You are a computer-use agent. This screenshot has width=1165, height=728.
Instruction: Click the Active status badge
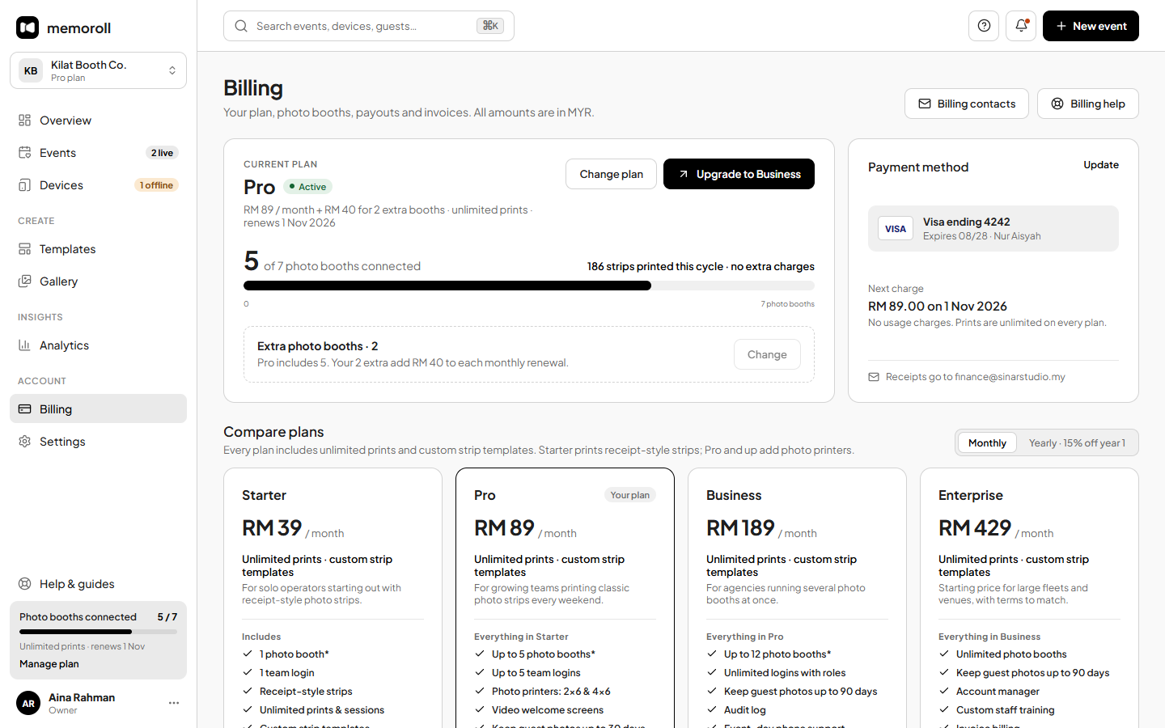coord(308,187)
